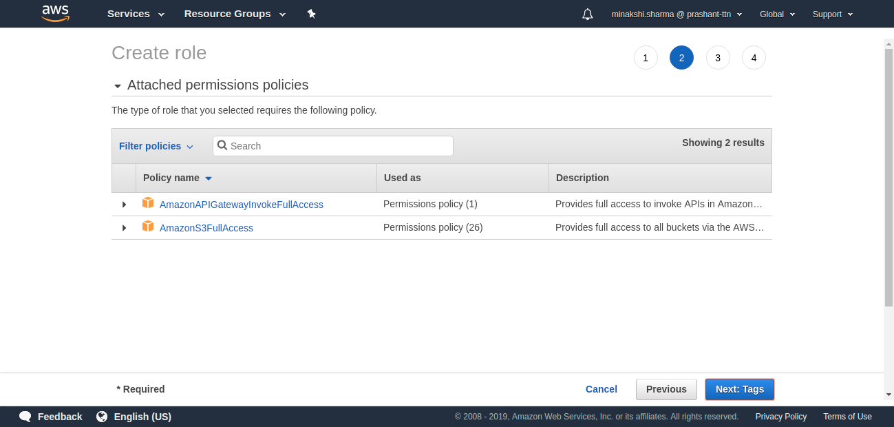Screen dimensions: 894x427
Task: Click the language globe icon
Action: point(102,417)
